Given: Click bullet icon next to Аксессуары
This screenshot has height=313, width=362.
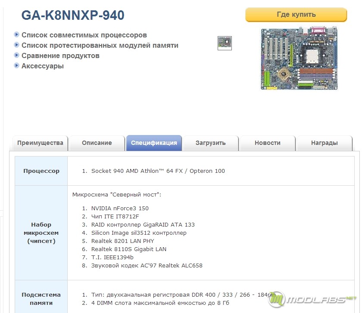Looking at the screenshot, I should point(16,65).
